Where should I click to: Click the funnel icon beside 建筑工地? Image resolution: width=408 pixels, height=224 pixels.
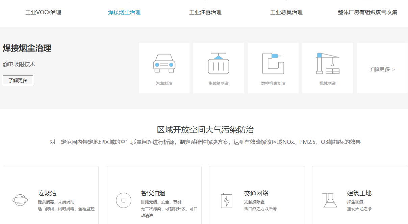tap(329, 201)
